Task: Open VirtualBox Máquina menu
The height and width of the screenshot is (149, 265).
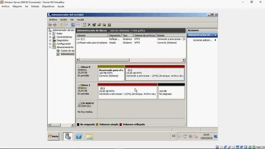Action: coord(17,7)
